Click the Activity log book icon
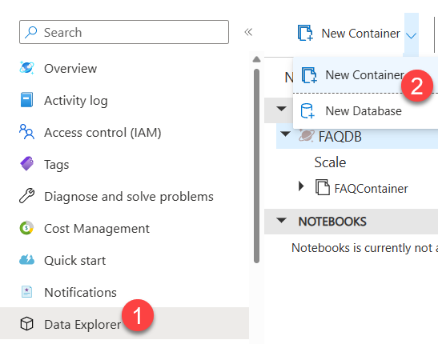438x344 pixels. [x=26, y=100]
